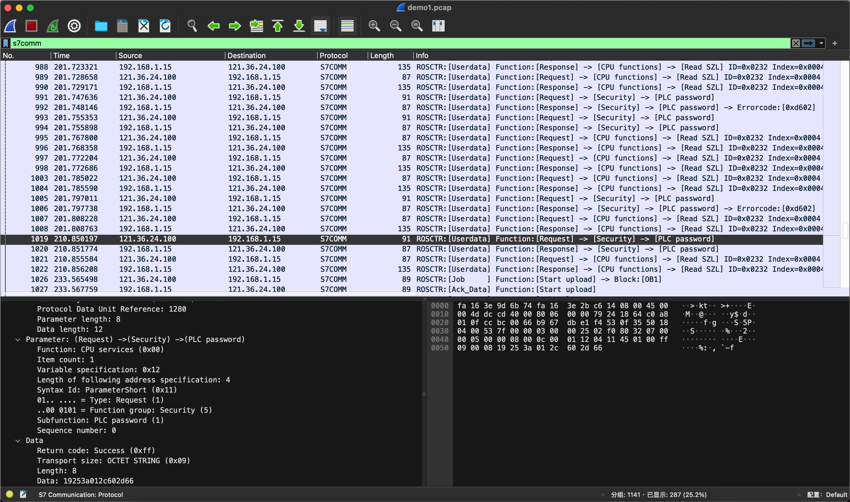Open expert information status icon
Viewport: 850px width, 502px height.
tap(10, 494)
